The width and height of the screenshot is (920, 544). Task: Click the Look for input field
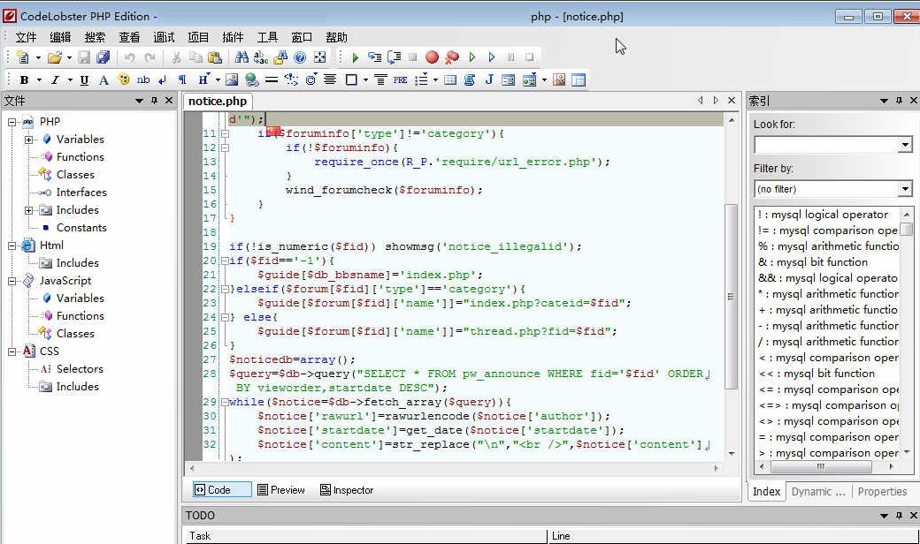point(826,144)
